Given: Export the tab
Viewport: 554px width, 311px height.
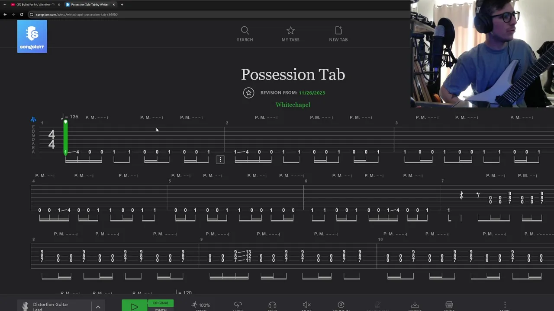Looking at the screenshot, I should 415,306.
